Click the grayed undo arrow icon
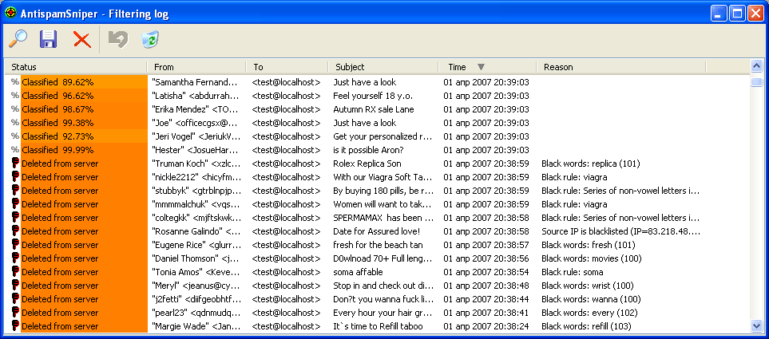Viewport: 769px width, 339px height. (118, 39)
